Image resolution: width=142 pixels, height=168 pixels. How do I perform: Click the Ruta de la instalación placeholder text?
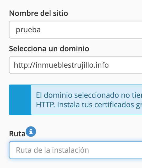pos(52,150)
